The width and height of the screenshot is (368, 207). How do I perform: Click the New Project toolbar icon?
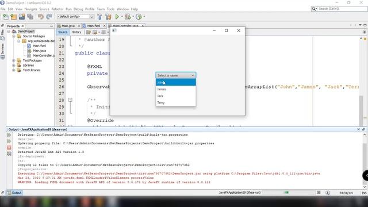[14, 17]
